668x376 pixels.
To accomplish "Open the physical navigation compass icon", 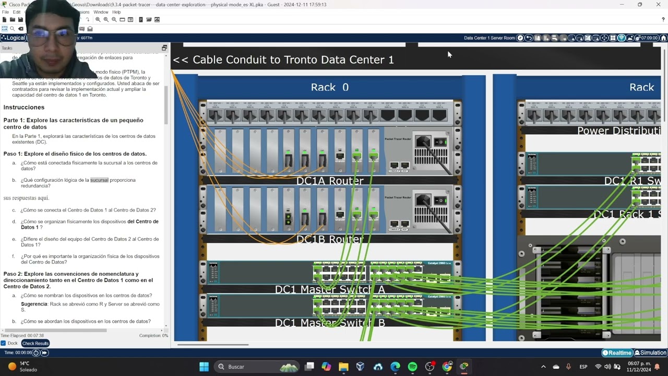I will point(520,38).
